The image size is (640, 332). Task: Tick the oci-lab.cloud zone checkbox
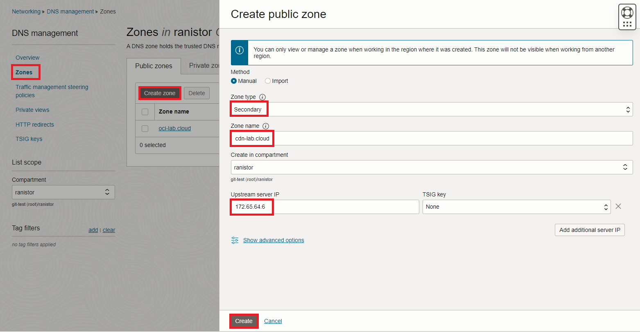point(145,129)
